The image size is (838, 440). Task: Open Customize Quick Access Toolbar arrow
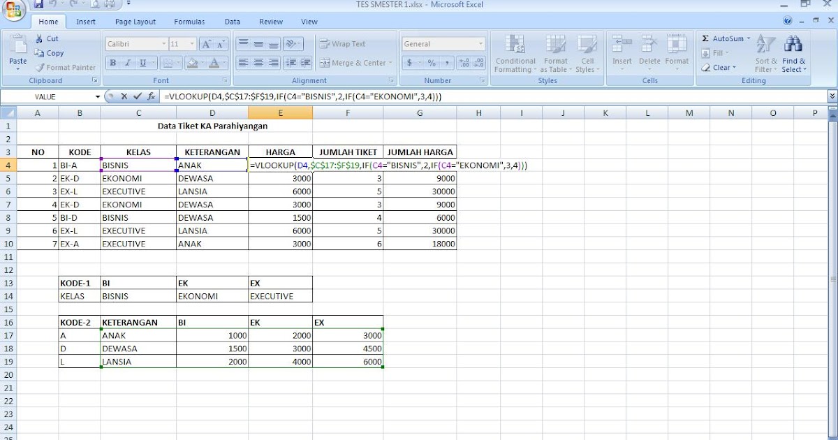[x=128, y=4]
